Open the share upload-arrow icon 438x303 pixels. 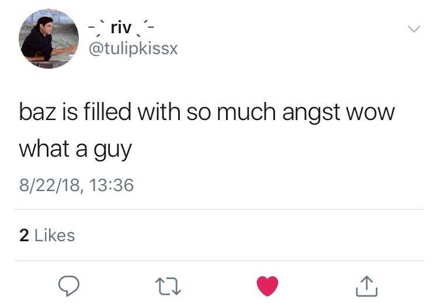(x=367, y=286)
